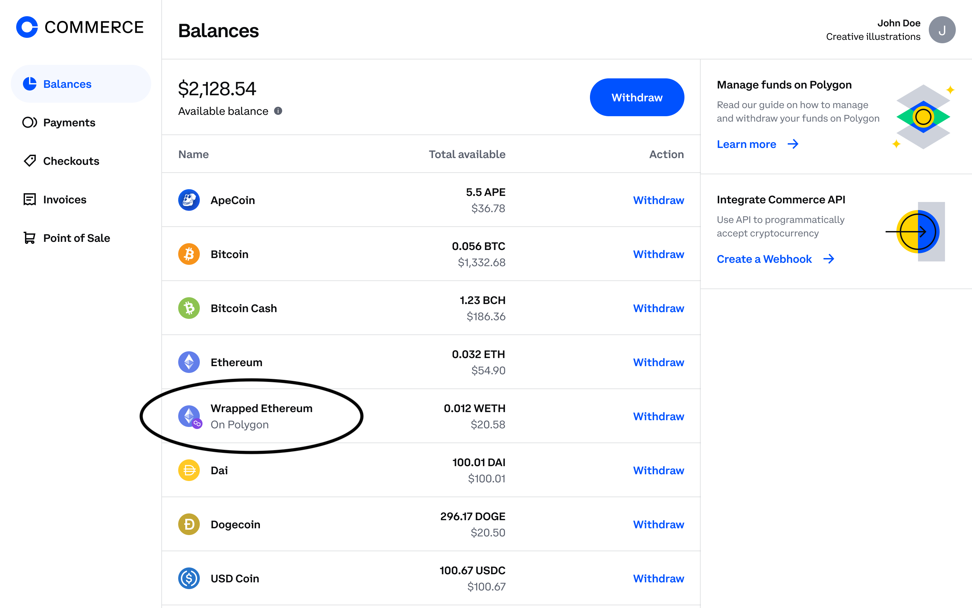
Task: Open Invoices from the sidebar
Action: [65, 199]
